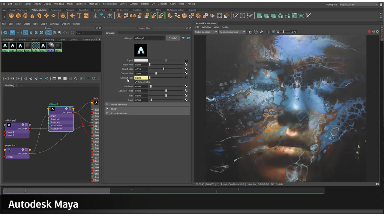This screenshot has height=216, width=384.
Task: Uncheck the Smoothstep checkbox
Action: coord(136,82)
